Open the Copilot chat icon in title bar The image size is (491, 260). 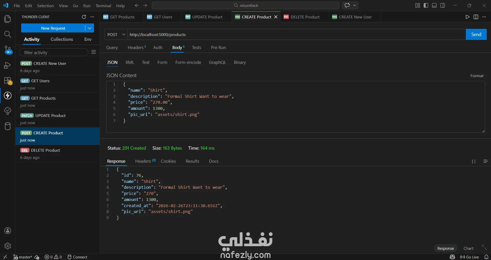[347, 5]
